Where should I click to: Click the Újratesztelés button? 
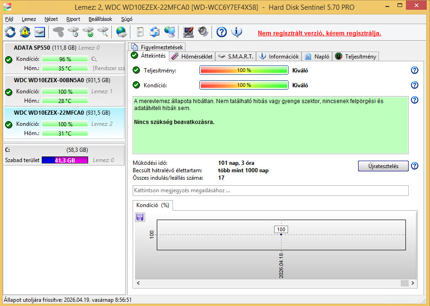coord(383,166)
